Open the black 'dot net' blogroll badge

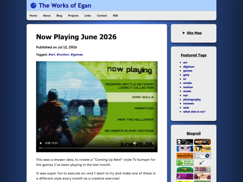[x=185, y=142]
